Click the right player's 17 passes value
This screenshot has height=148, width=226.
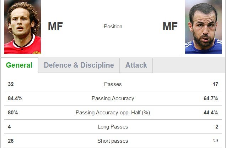[215, 84]
